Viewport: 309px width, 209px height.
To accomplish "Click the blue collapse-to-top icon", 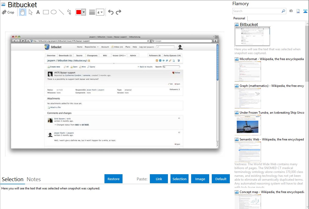I will (x=305, y=11).
